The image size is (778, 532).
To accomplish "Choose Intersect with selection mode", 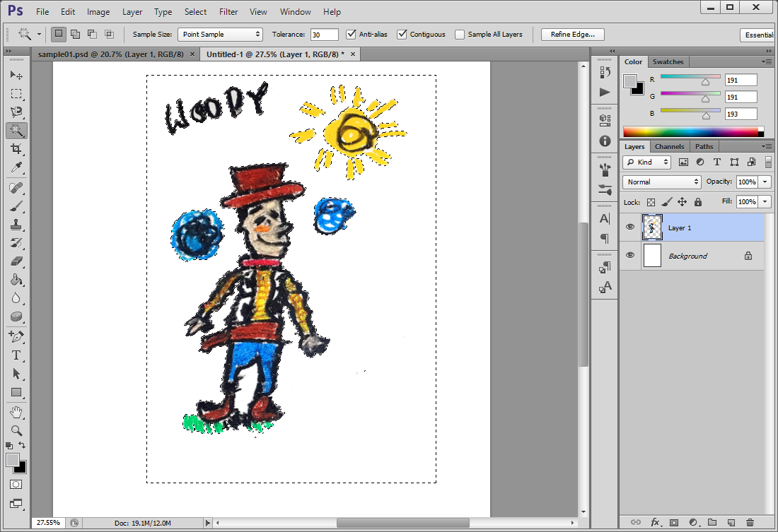I will (x=109, y=34).
